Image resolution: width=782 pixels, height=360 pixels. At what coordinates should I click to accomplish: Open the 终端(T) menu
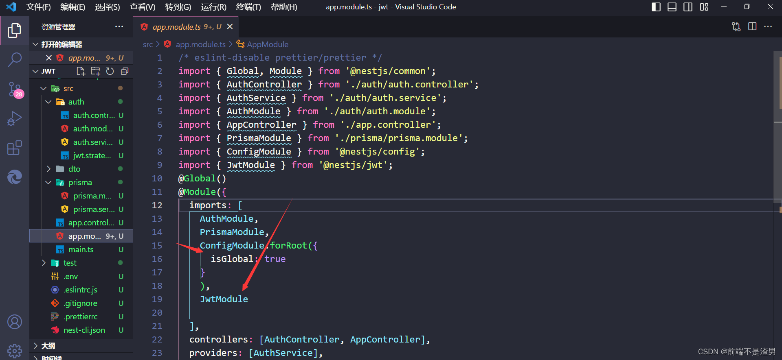pos(248,7)
